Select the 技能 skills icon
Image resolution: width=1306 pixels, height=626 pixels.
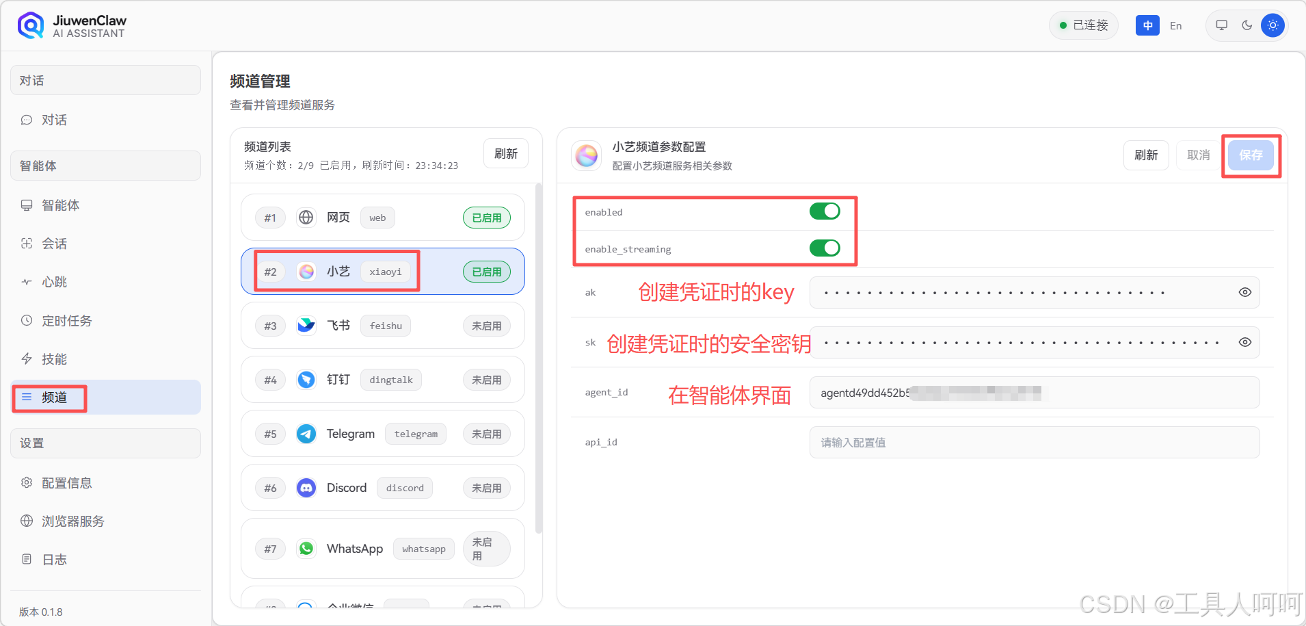[x=26, y=358]
